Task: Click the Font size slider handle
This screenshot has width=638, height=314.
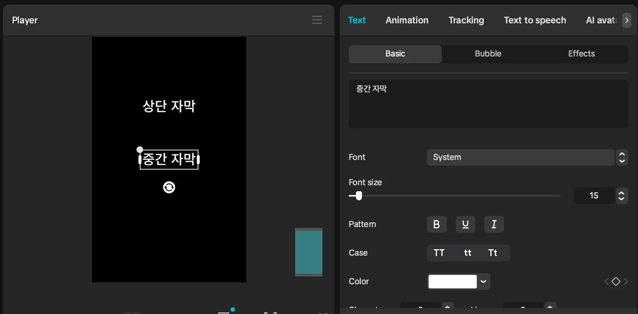Action: pyautogui.click(x=359, y=196)
